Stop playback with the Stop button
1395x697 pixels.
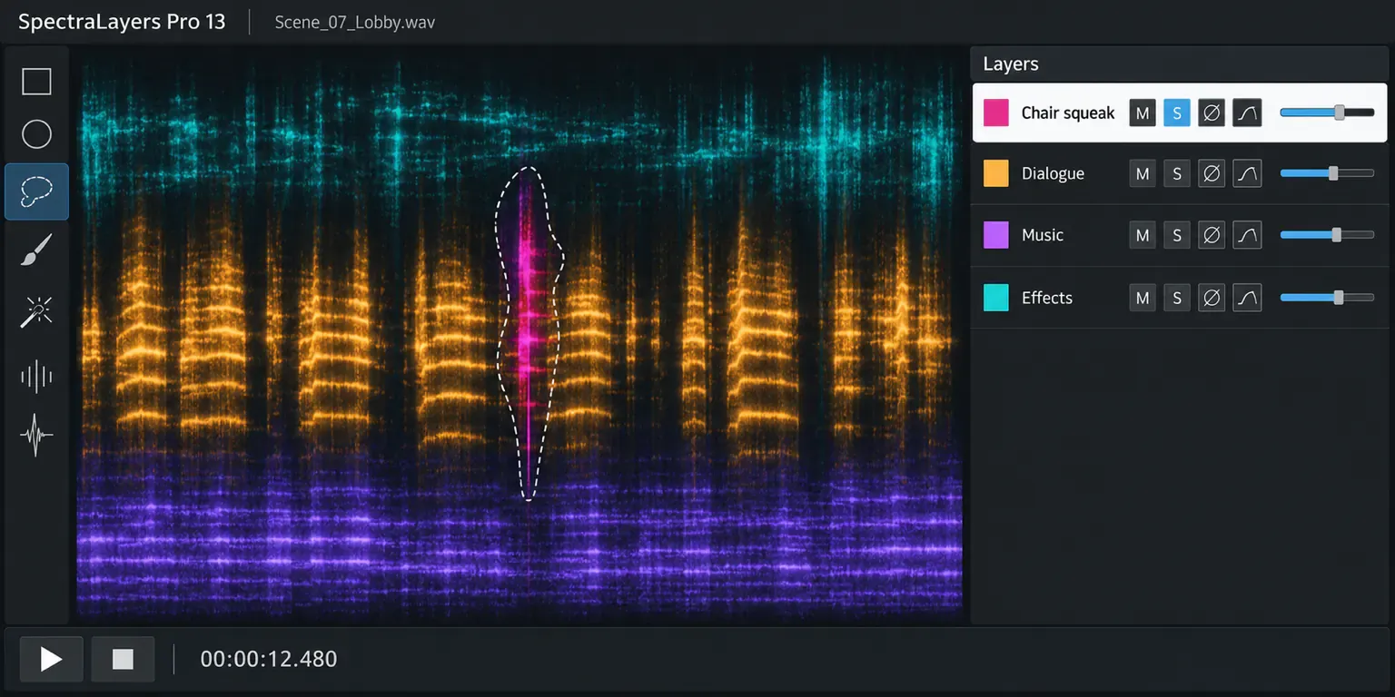pyautogui.click(x=123, y=659)
